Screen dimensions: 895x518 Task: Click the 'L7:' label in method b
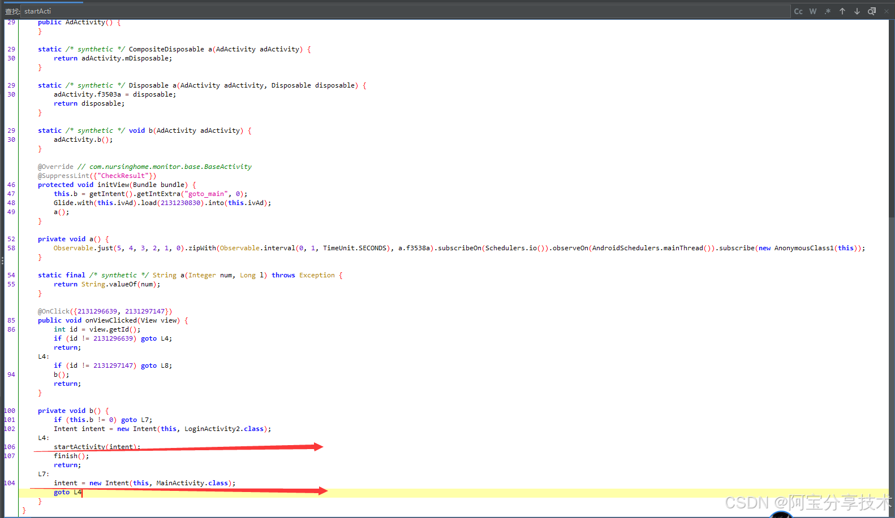[44, 474]
